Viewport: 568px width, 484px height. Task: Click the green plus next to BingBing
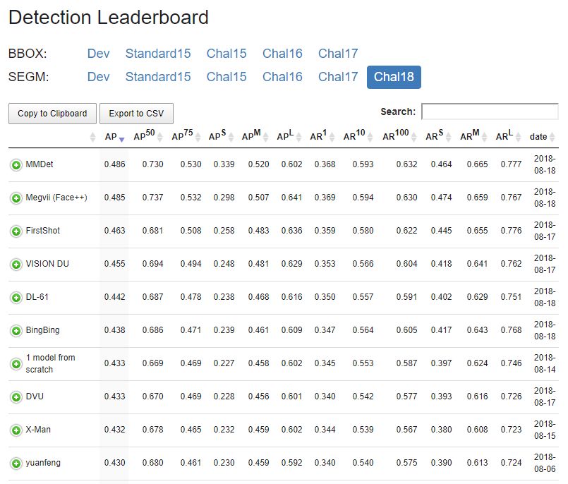coord(16,331)
